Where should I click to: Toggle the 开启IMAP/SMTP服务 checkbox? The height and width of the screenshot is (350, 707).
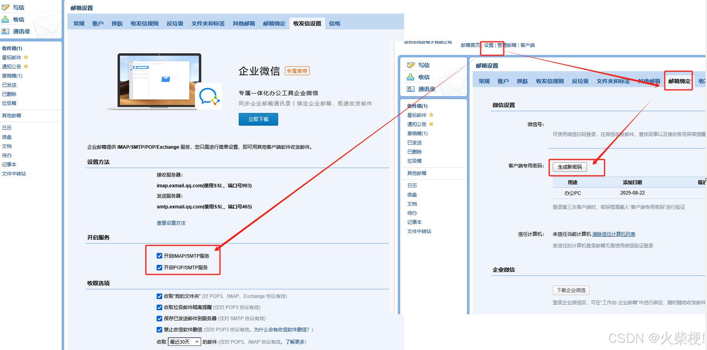pos(159,256)
